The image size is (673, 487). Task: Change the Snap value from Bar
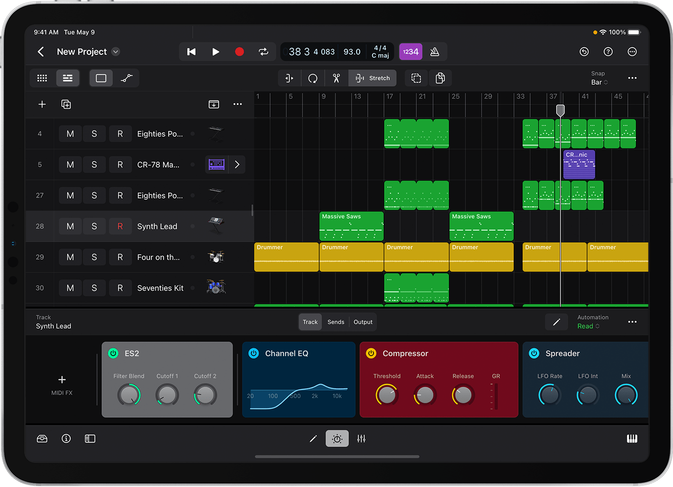coord(599,82)
